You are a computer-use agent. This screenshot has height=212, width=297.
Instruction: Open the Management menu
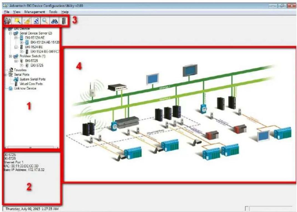pos(35,12)
